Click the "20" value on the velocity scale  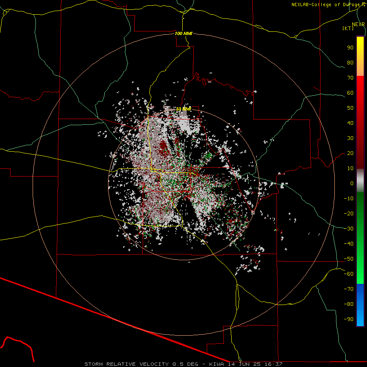tap(350, 153)
